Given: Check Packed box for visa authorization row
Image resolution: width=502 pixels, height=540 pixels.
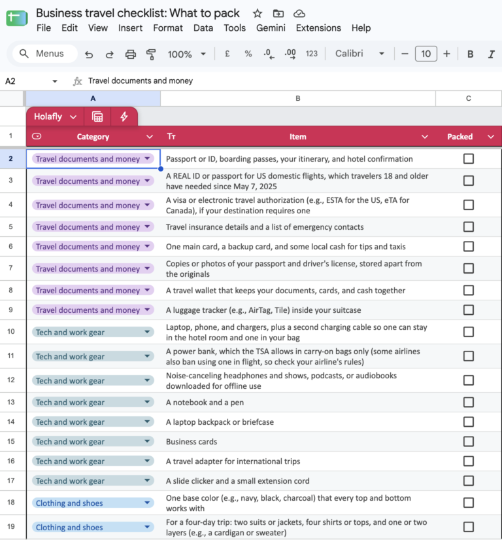Looking at the screenshot, I should (x=468, y=205).
